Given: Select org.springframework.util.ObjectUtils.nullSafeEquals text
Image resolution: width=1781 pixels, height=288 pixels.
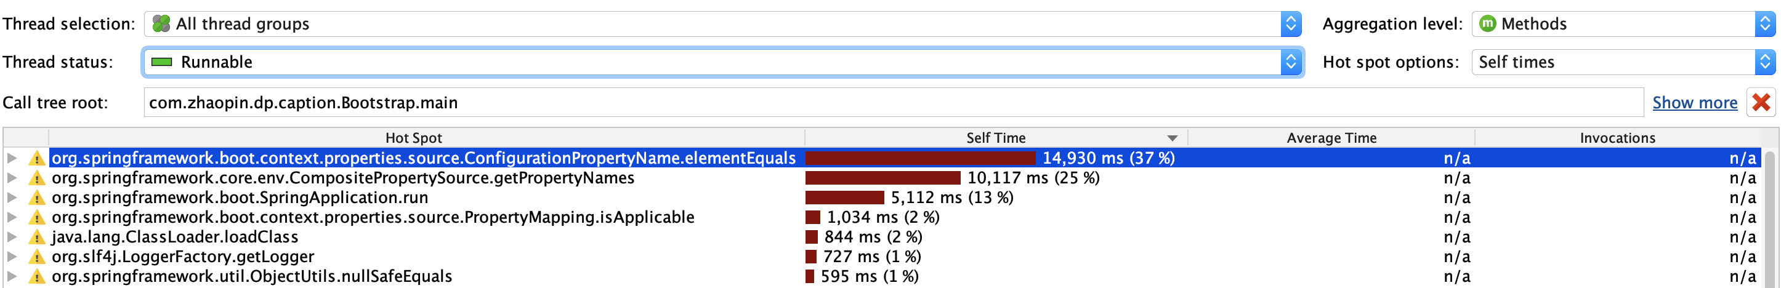Looking at the screenshot, I should tap(252, 276).
